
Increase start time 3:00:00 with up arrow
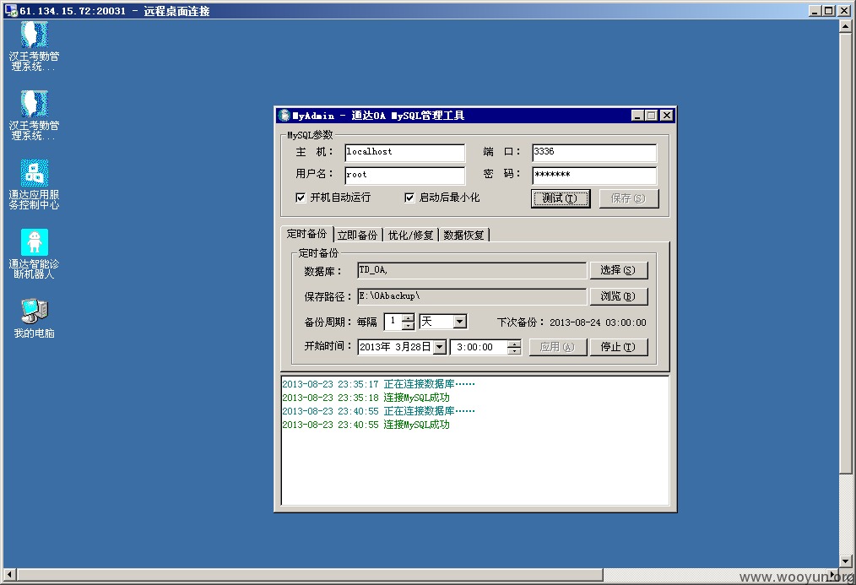pyautogui.click(x=514, y=344)
